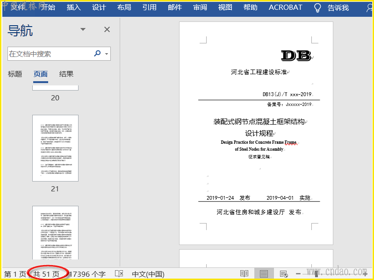Open the 邮件 ribbon tab
This screenshot has height=280, width=374.
pyautogui.click(x=174, y=7)
